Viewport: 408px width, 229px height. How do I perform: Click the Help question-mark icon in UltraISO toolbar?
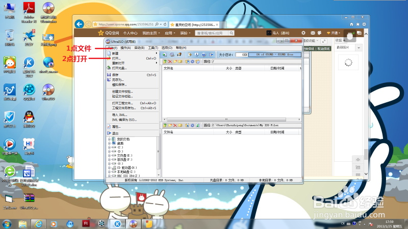(203, 54)
